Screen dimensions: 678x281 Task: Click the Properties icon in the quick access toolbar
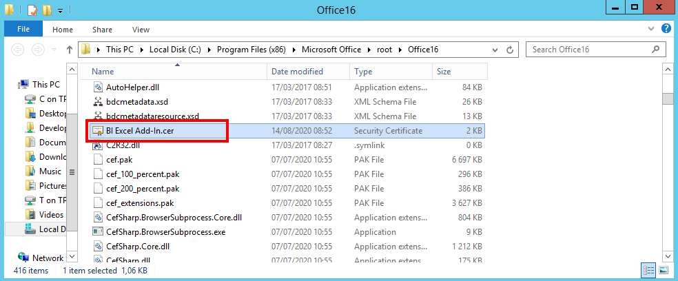click(32, 10)
